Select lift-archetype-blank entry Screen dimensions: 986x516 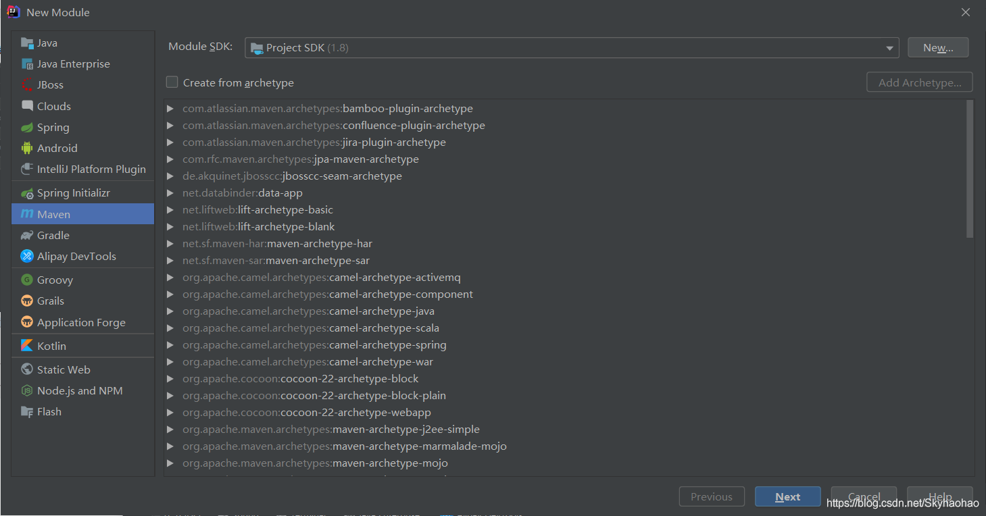click(x=259, y=227)
